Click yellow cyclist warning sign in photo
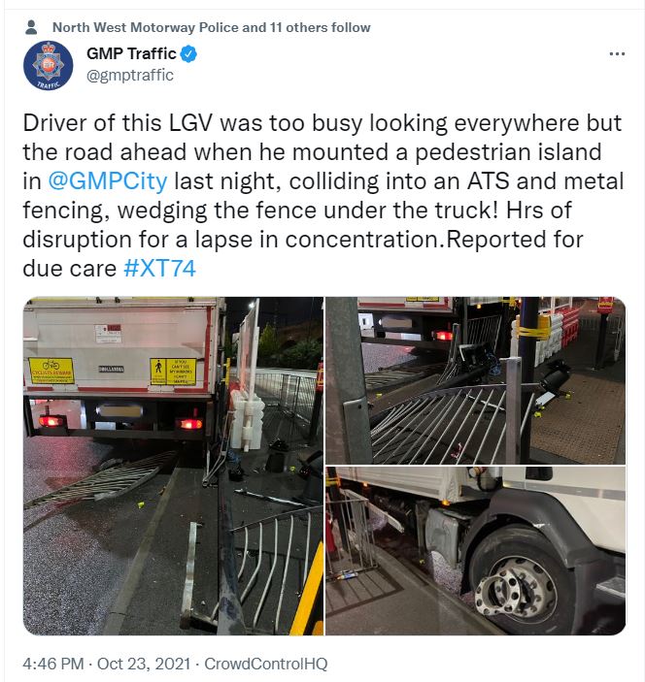The height and width of the screenshot is (682, 645). click(51, 371)
